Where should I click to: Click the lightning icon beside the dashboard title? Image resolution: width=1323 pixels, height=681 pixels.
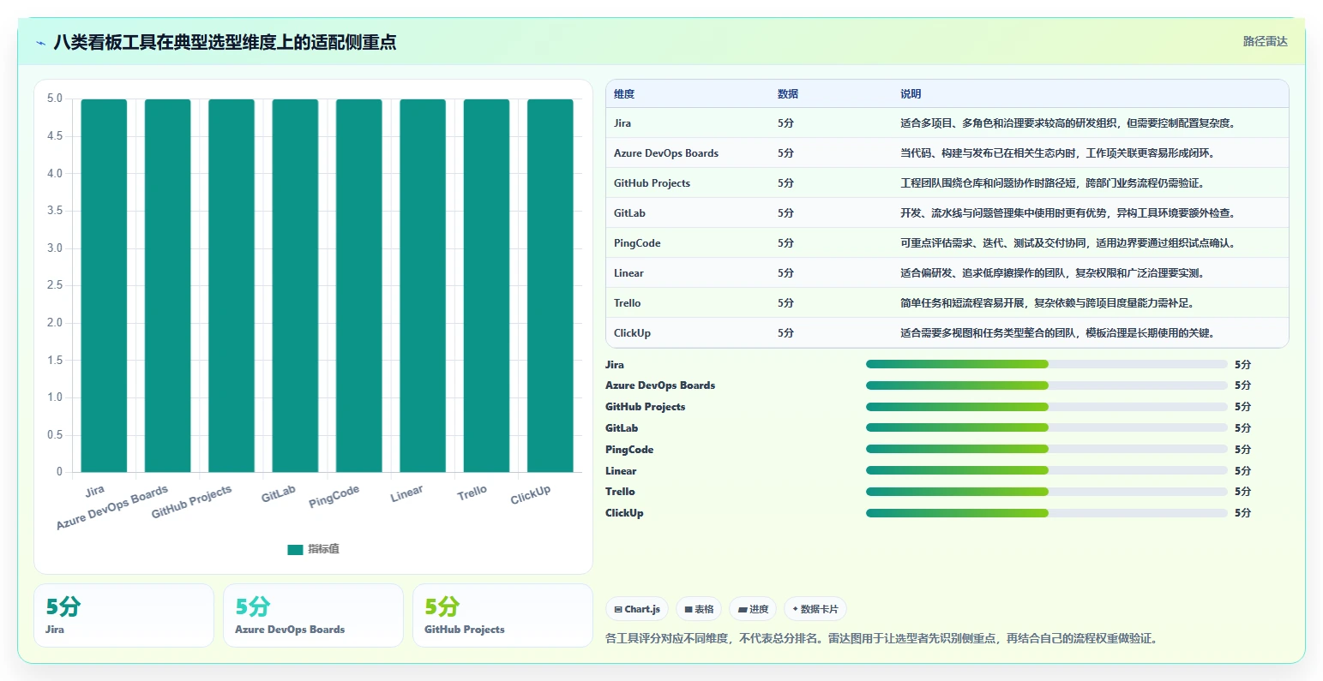click(41, 43)
